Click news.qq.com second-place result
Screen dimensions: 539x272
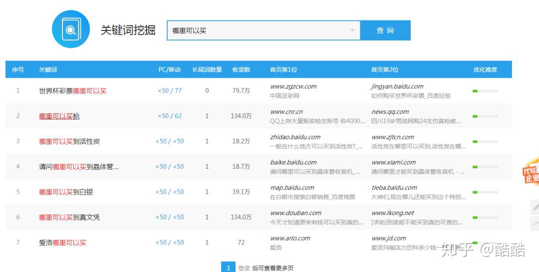[x=390, y=112]
